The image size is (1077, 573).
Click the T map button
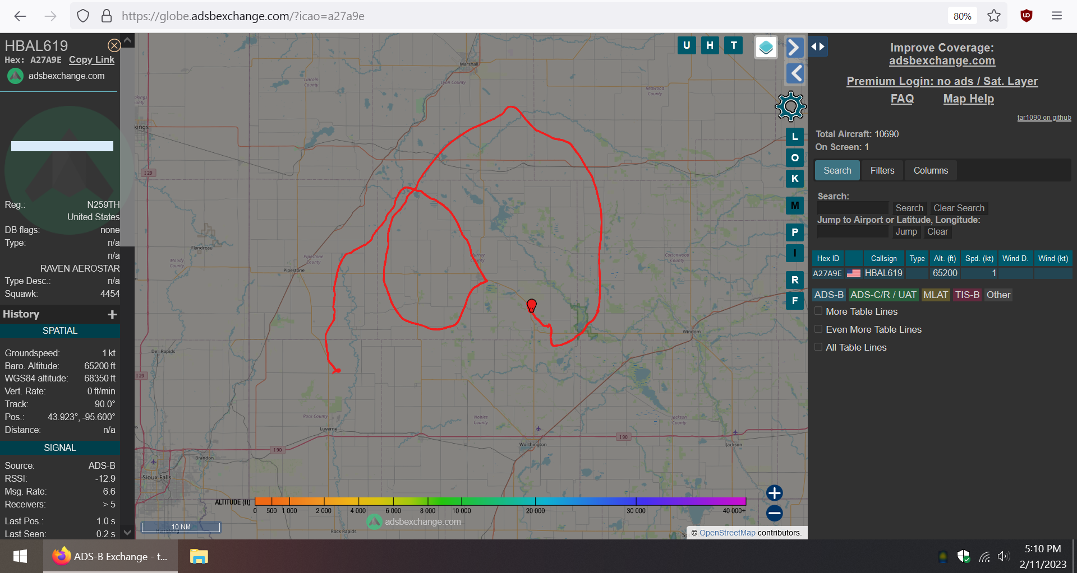pos(734,45)
